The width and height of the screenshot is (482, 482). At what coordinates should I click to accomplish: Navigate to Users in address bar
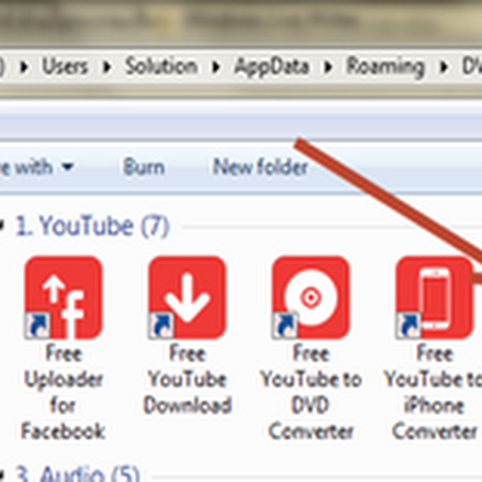pos(65,66)
